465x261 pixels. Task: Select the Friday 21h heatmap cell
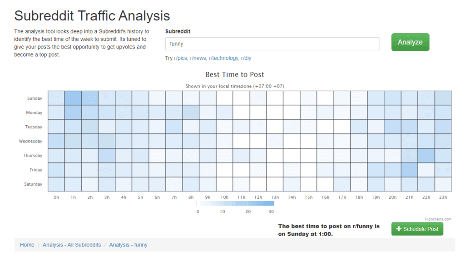(x=409, y=170)
